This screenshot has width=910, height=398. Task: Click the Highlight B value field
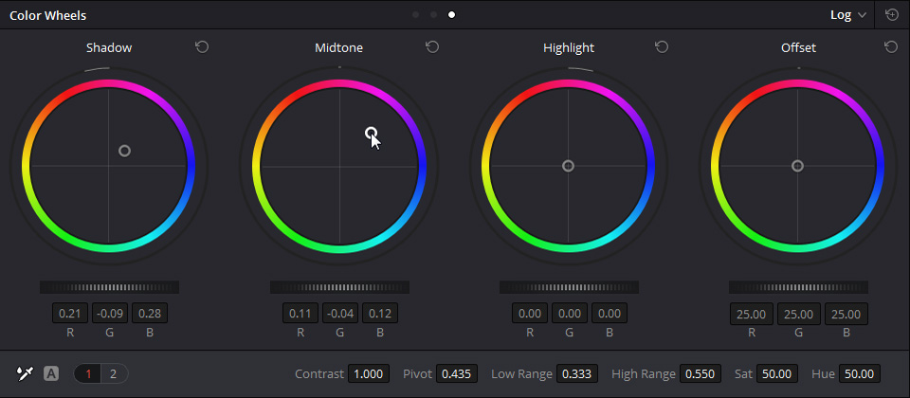610,314
